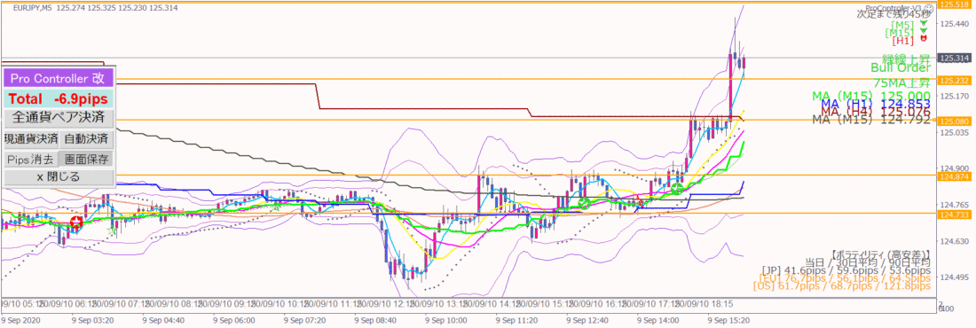Viewport: 976px width, 328px height.
Task: Click the [US] volatility pips line
Action: click(x=842, y=285)
